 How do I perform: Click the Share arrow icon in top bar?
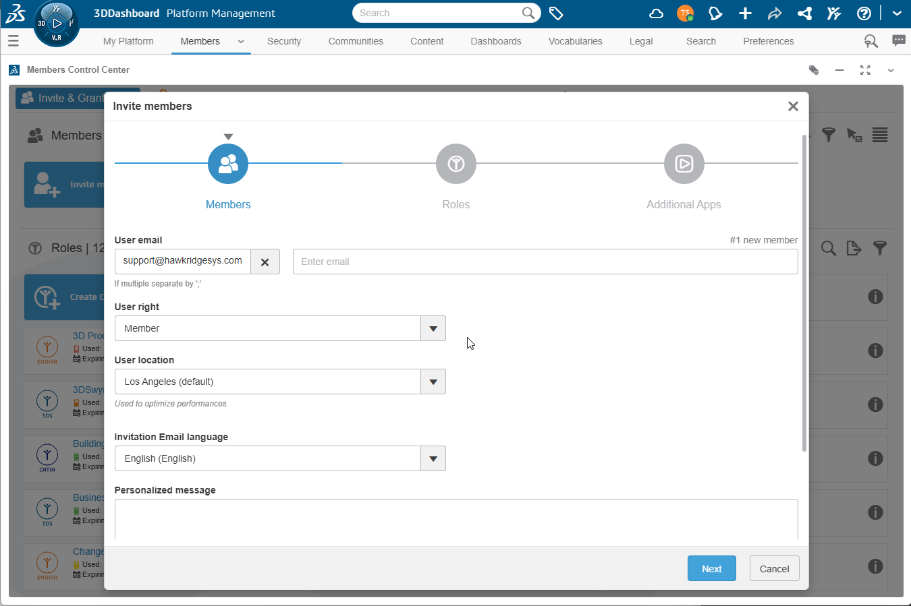coord(775,13)
